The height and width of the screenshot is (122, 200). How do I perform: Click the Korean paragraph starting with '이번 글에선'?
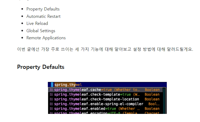click(105, 49)
